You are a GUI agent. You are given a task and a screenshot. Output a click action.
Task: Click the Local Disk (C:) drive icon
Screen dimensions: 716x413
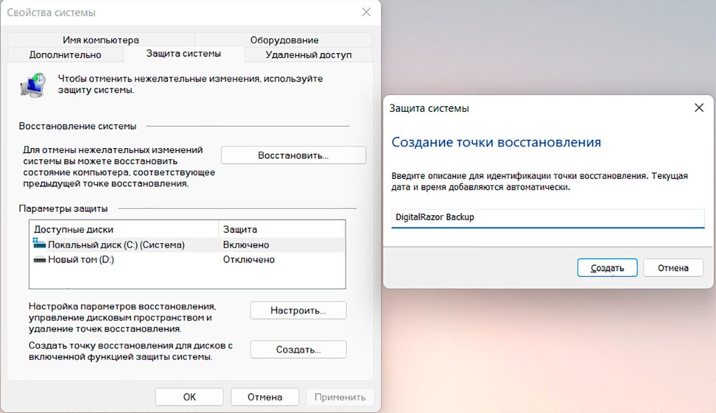pos(40,244)
